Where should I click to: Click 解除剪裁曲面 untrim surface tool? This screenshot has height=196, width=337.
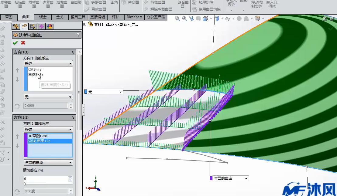(158, 9)
